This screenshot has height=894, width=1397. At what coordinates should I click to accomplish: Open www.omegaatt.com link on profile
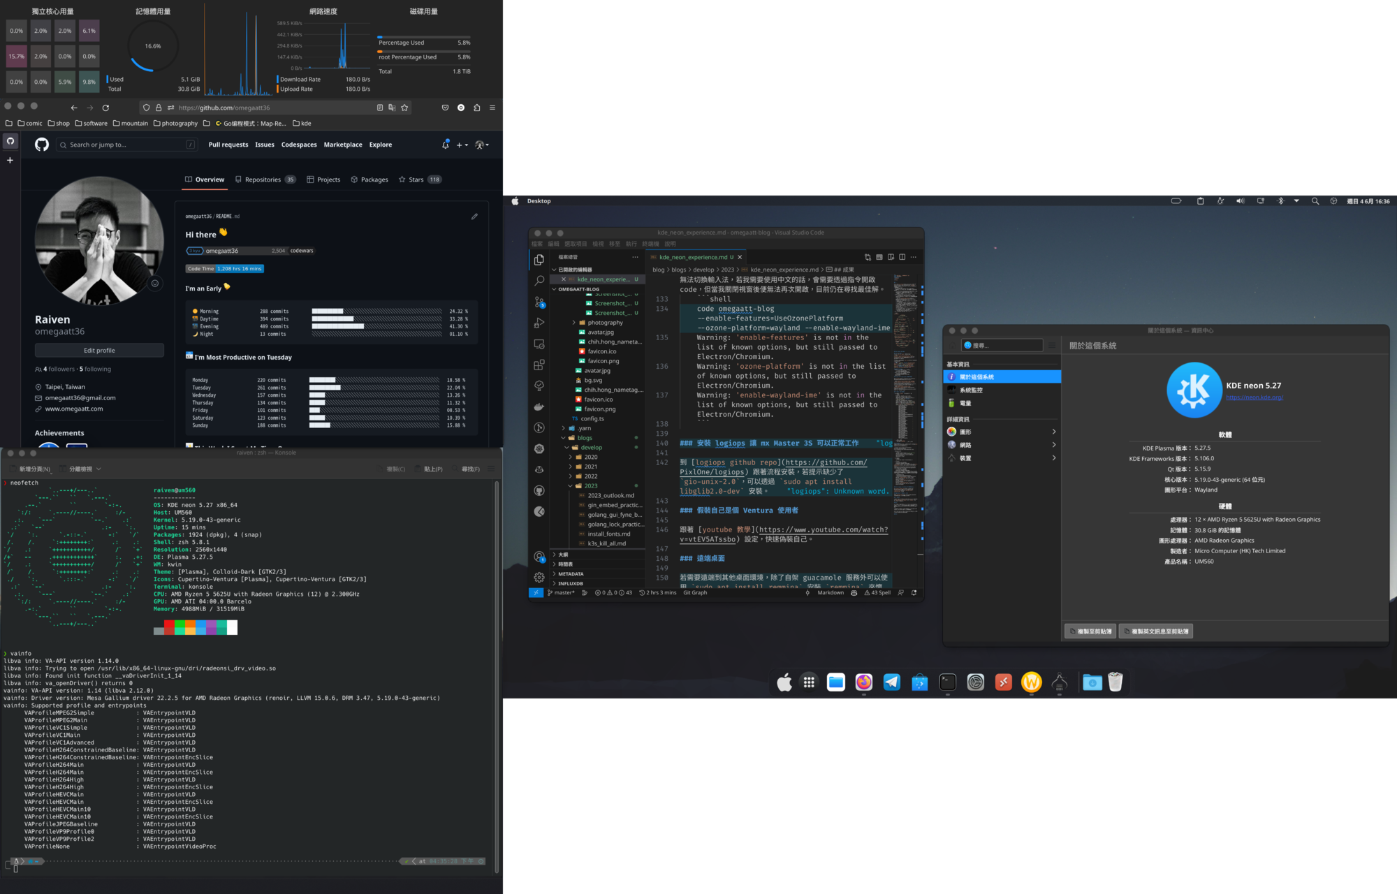coord(74,409)
